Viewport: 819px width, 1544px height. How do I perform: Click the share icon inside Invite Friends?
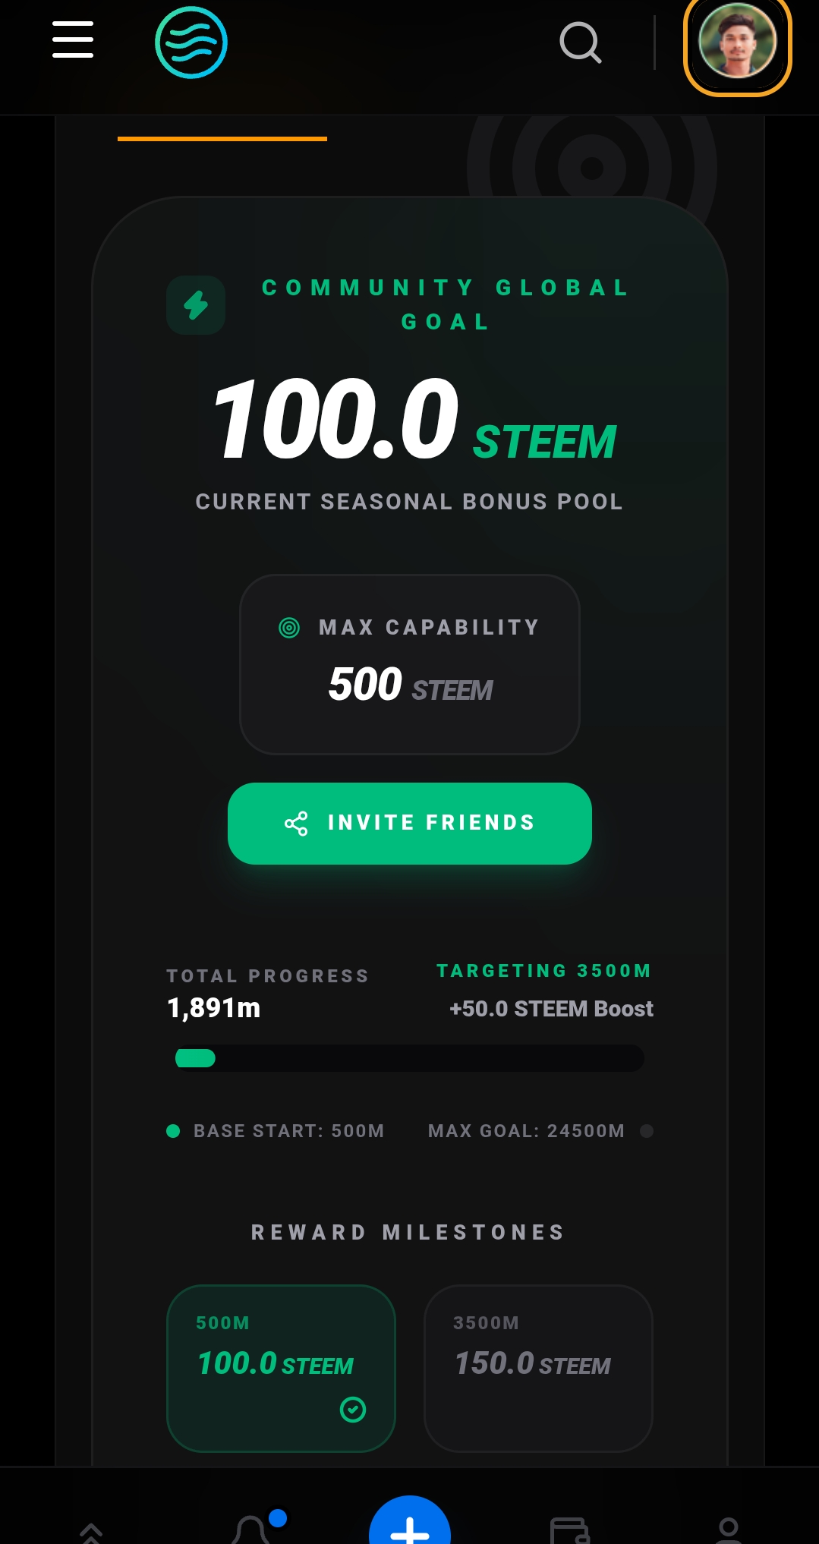[296, 824]
